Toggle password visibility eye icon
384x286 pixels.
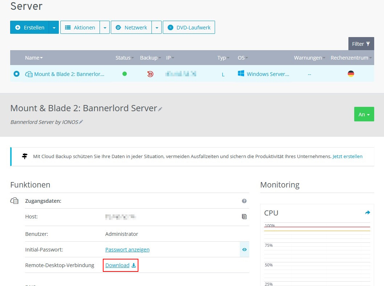pos(244,250)
